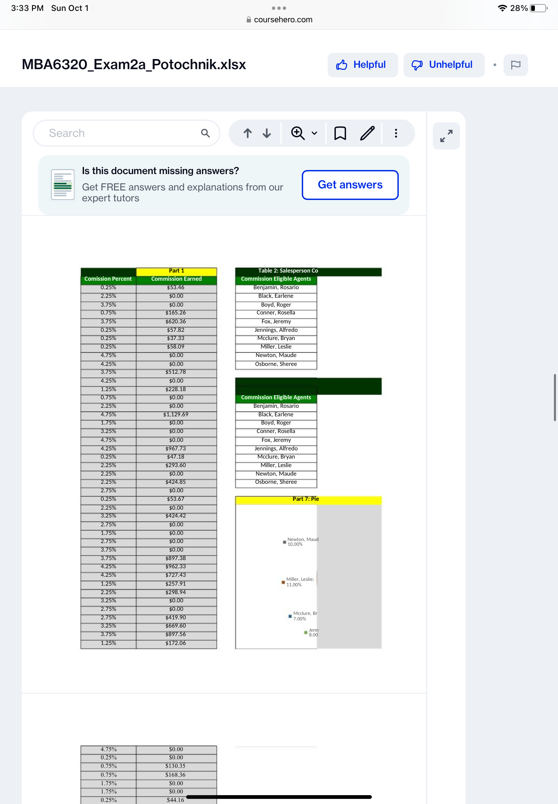Click the coursehero.com address bar
Image resolution: width=558 pixels, height=804 pixels.
(279, 20)
